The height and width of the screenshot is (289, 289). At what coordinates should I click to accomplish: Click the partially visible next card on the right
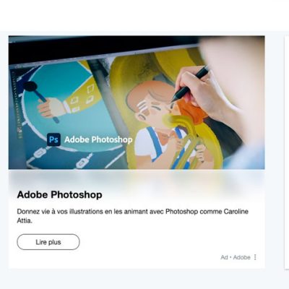pos(287,152)
